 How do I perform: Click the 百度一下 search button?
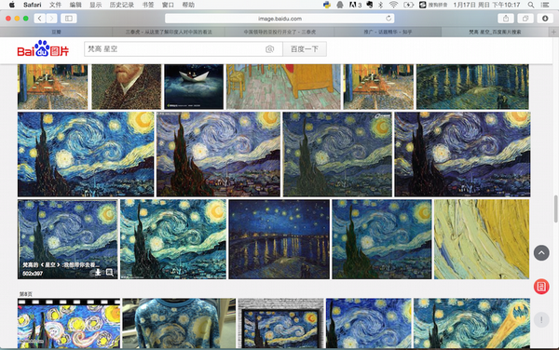tap(305, 49)
